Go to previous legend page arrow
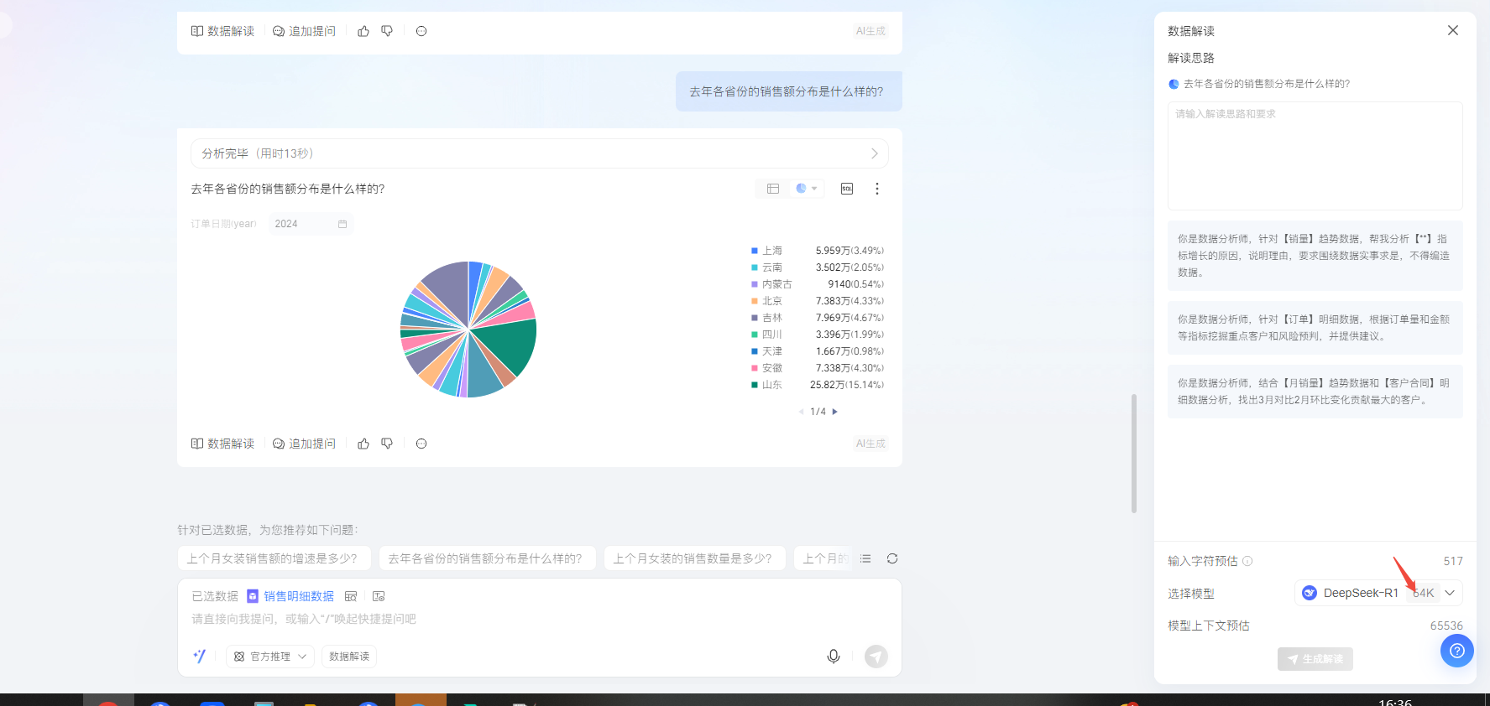 pos(802,412)
